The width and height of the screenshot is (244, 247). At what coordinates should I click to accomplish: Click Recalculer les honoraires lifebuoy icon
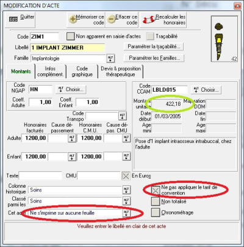(x=149, y=20)
